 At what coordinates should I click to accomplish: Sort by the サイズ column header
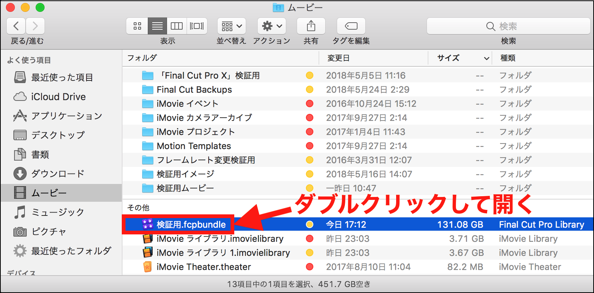pyautogui.click(x=460, y=58)
